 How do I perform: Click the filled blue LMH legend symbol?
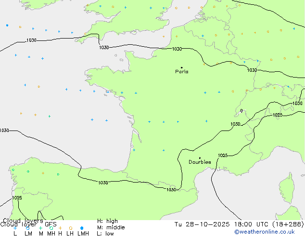click(x=82, y=228)
